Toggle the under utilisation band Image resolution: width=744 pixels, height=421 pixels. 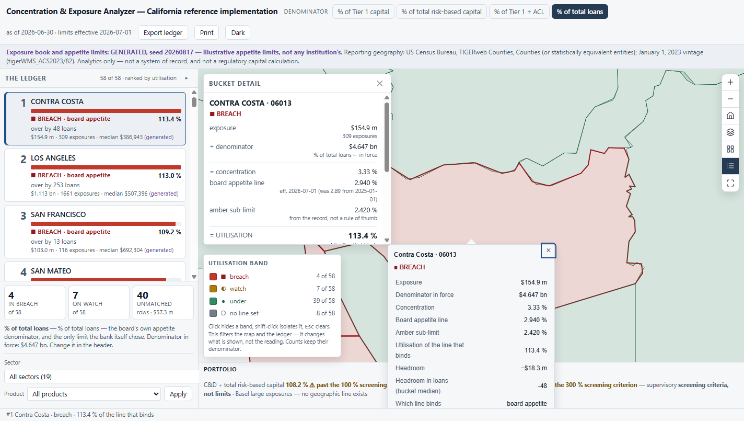pyautogui.click(x=272, y=301)
